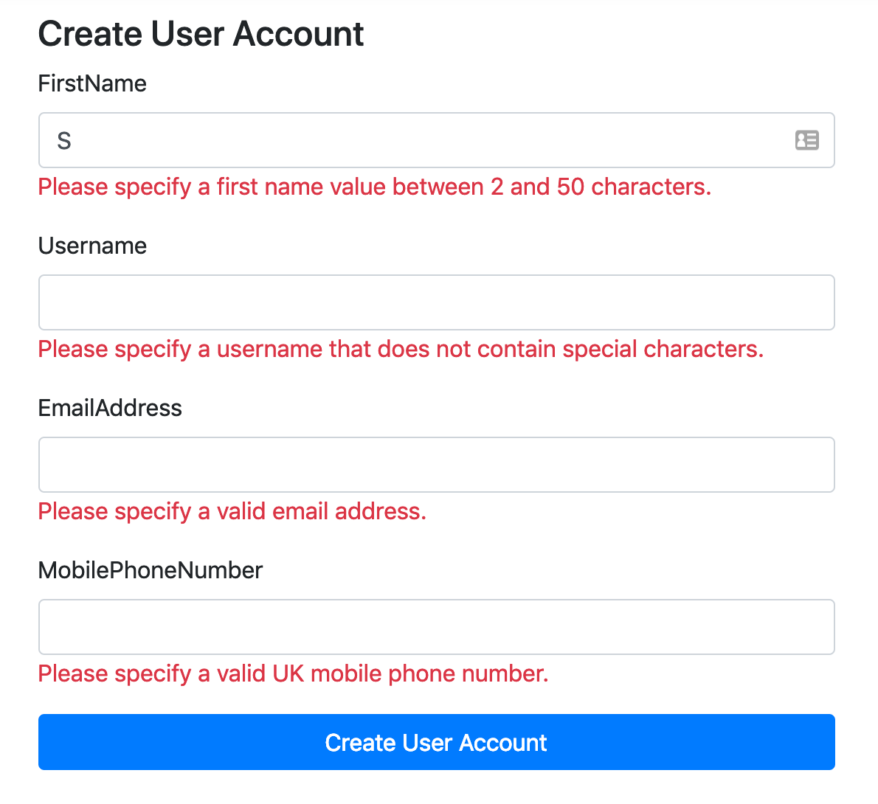The image size is (878, 804).
Task: Focus the MobilePhoneNumber input field
Action: (x=436, y=627)
